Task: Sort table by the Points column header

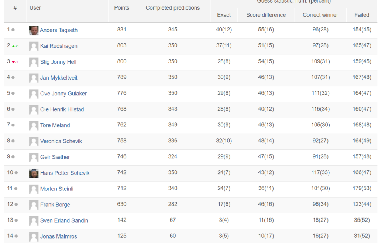Action: (122, 8)
